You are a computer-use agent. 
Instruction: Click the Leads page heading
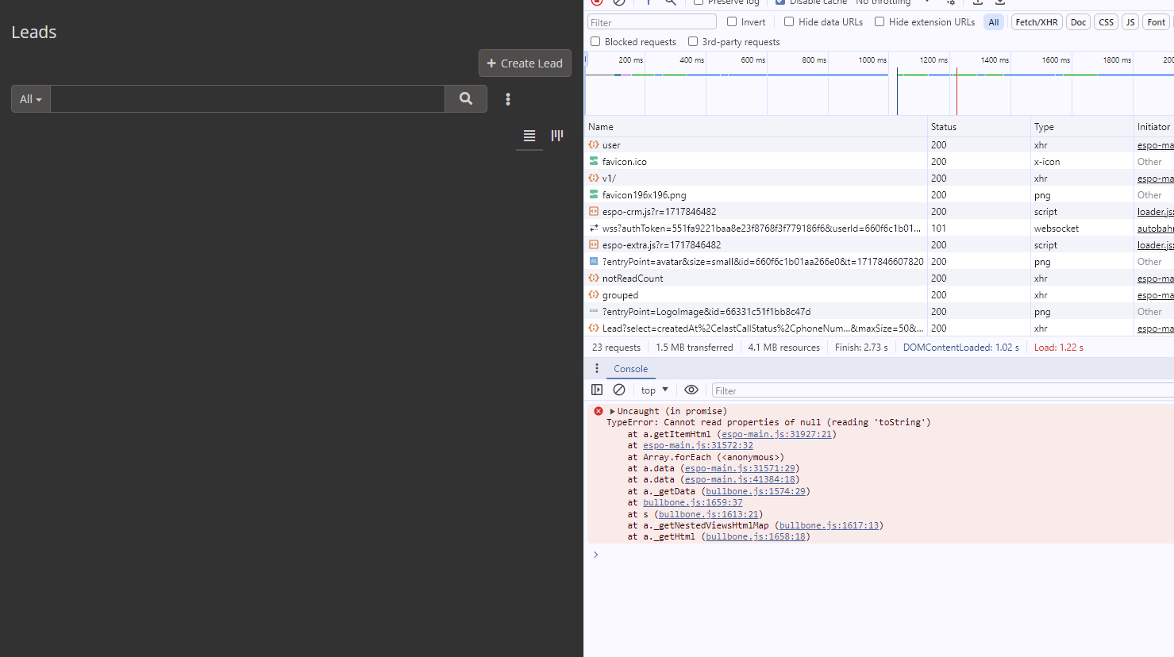tap(34, 33)
